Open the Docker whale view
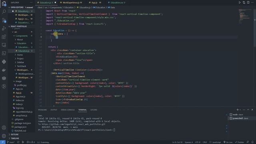Screen dimensions: 256x144 [4, 70]
